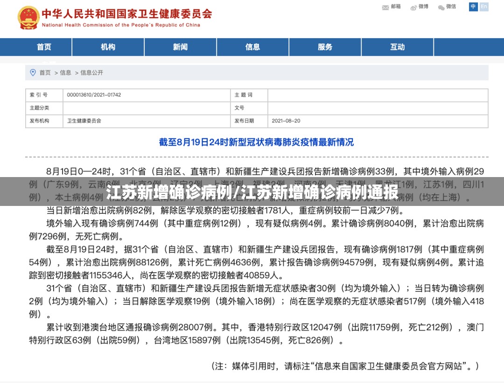Click the 卫生健康委员会 value cell
504x383 pixels.
pos(147,121)
